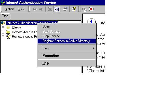
Task: Open the Properties toolbar icon
Action: tap(65, 9)
